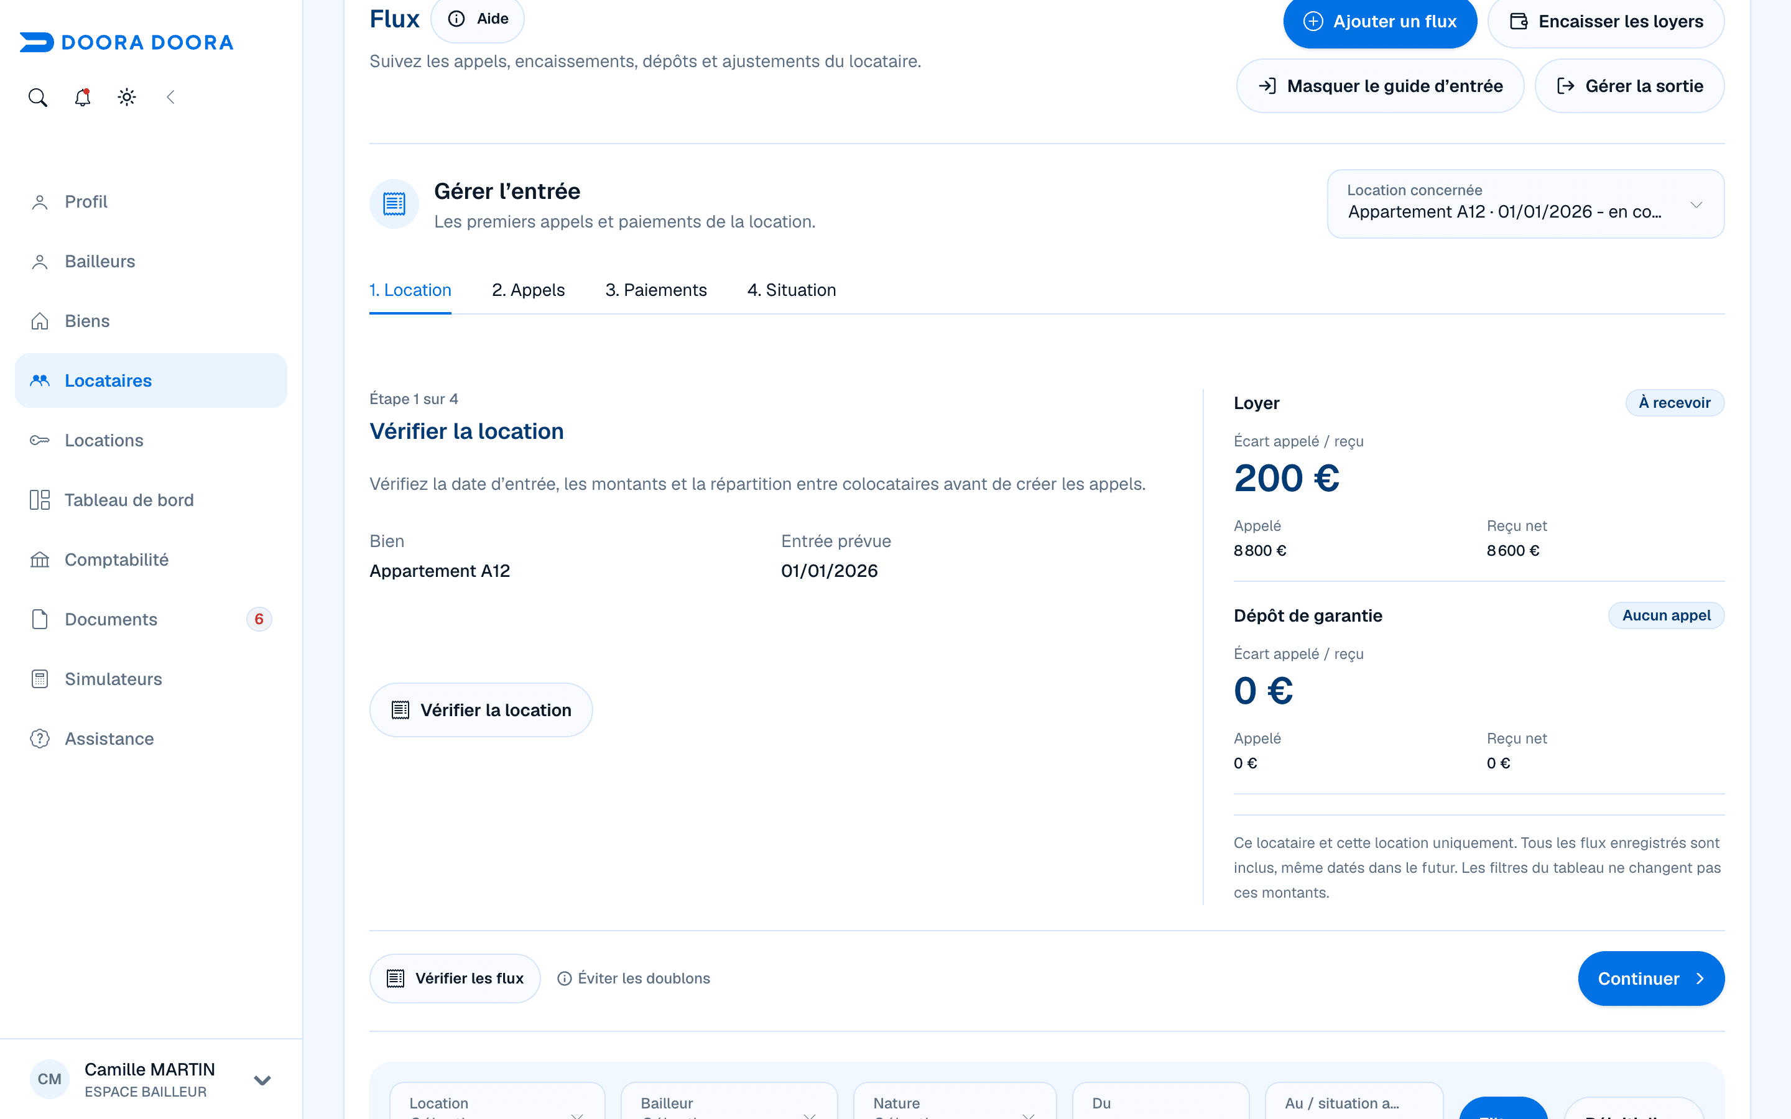Click Gérer la sortie button
The height and width of the screenshot is (1119, 1791).
pyautogui.click(x=1630, y=86)
